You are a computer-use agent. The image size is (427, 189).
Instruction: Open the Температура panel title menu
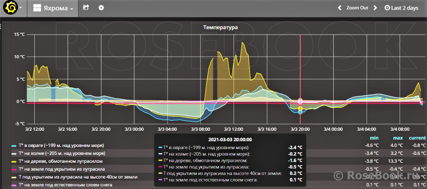tap(221, 27)
